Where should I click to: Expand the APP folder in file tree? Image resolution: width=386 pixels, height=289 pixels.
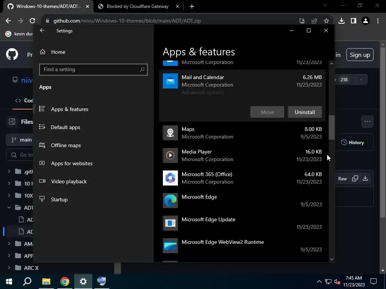[9, 256]
